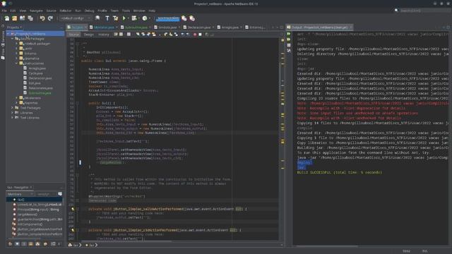Screen dimensions: 452x254
Task: Click the green Re-run icon in Output
Action: click(289, 34)
